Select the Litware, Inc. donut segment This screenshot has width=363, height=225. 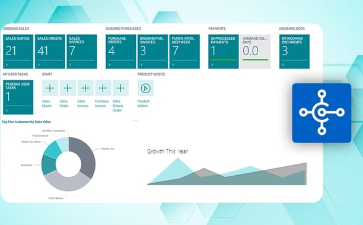[x=88, y=157]
